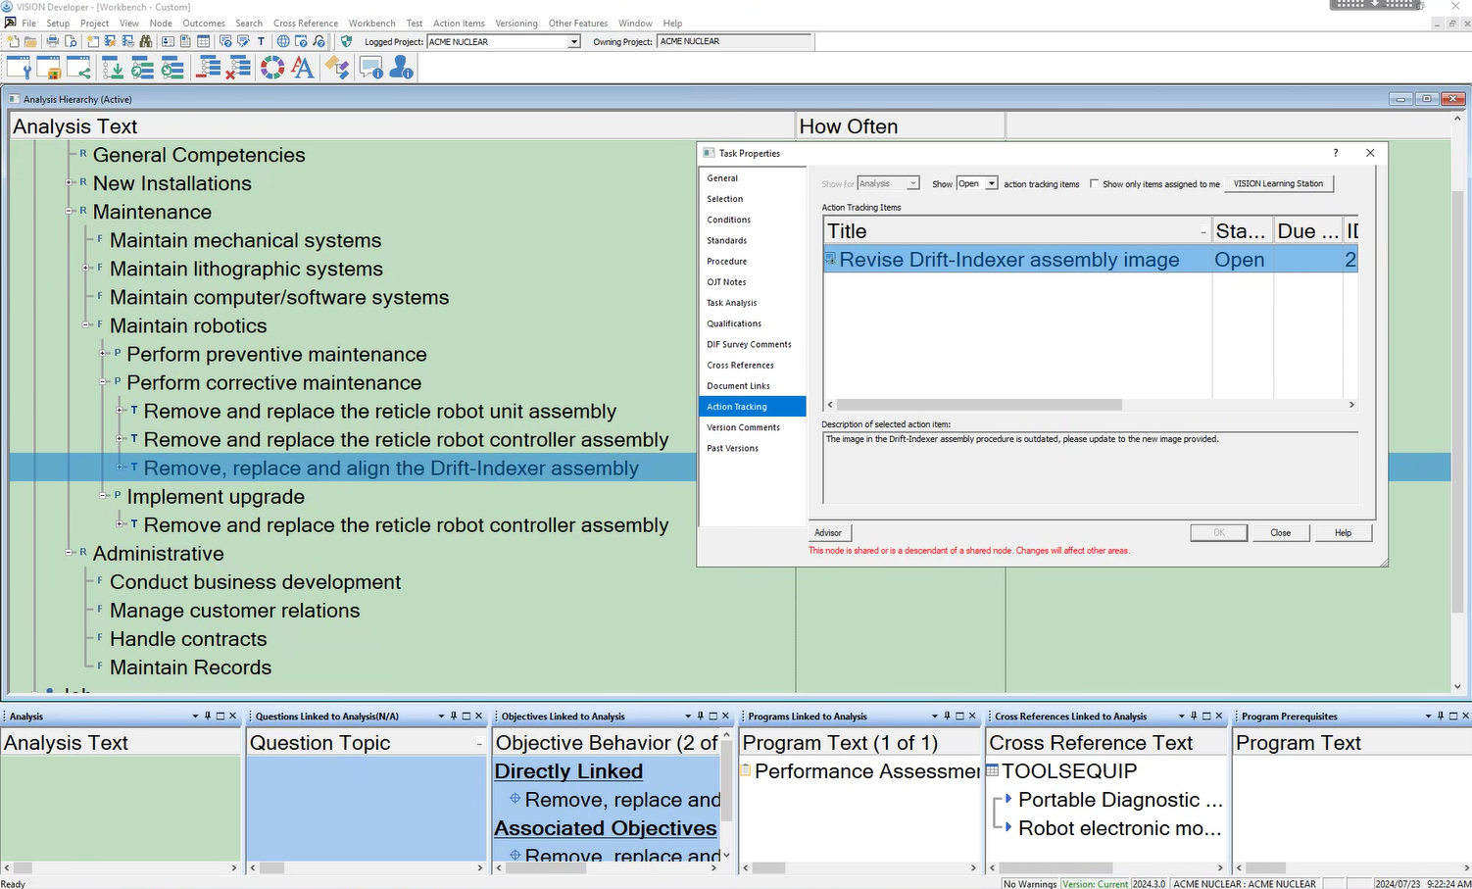Click the action items horizontal scrollbar
The image size is (1472, 889).
[x=980, y=405]
